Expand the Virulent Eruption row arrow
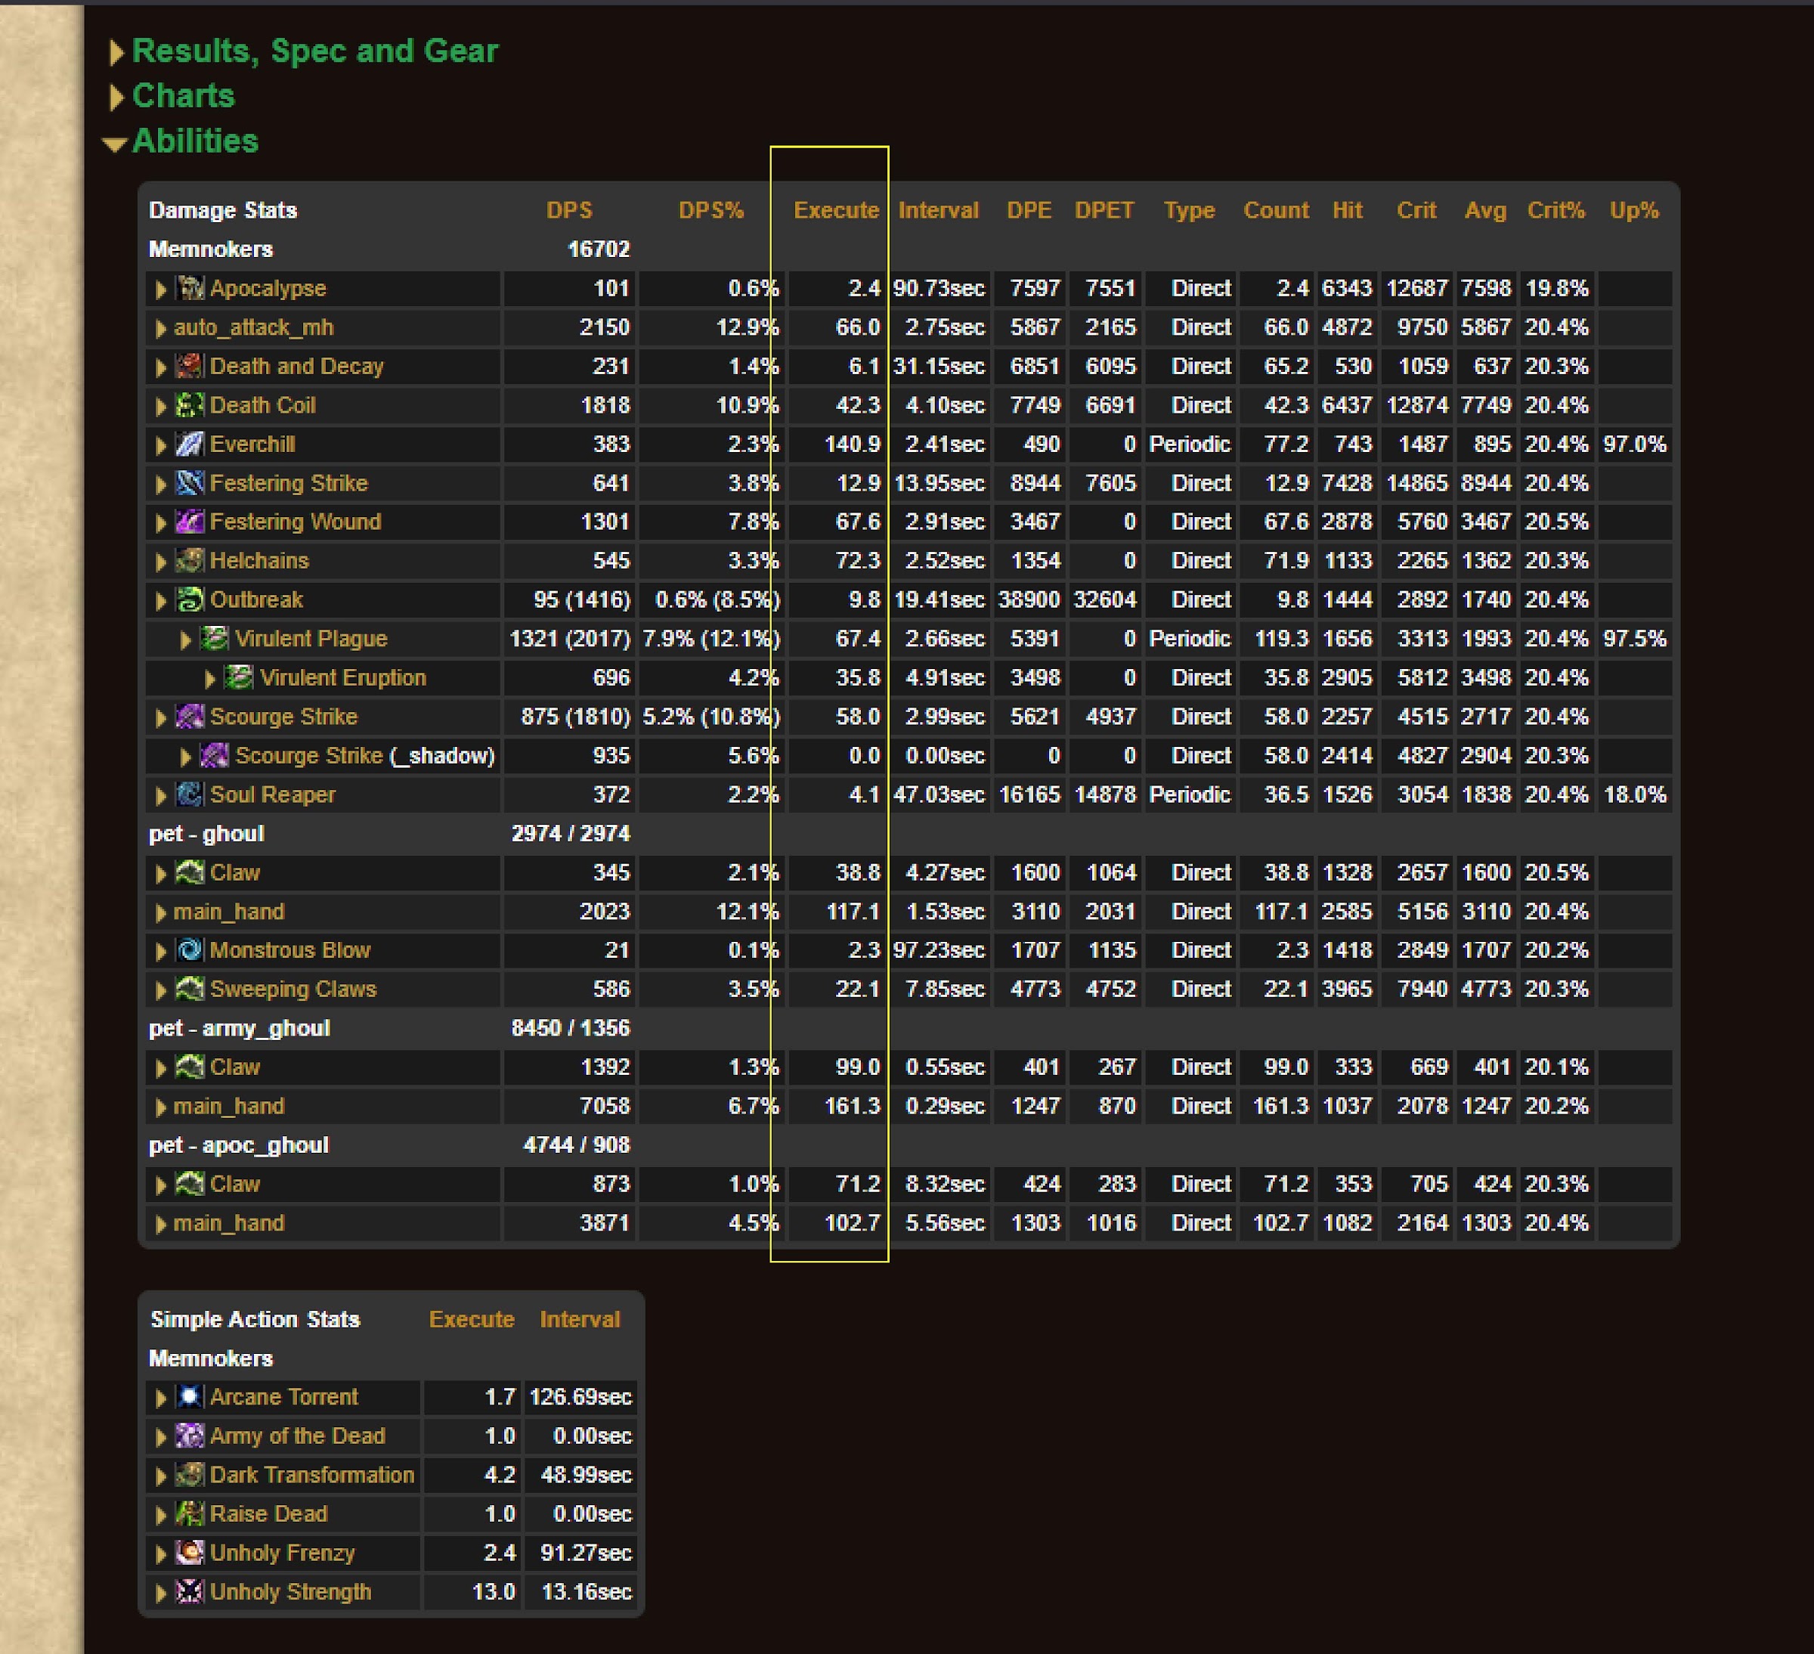 [209, 679]
